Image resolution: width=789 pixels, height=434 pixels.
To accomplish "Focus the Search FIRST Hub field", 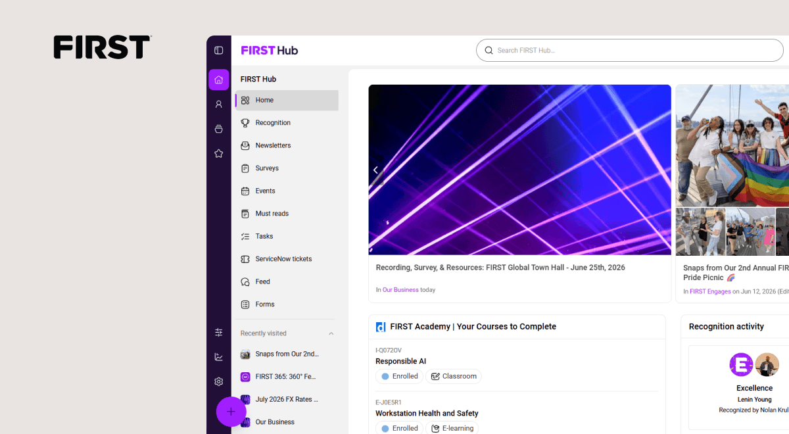I will [x=630, y=50].
